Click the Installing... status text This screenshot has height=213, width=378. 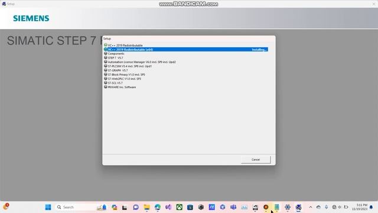coord(259,50)
